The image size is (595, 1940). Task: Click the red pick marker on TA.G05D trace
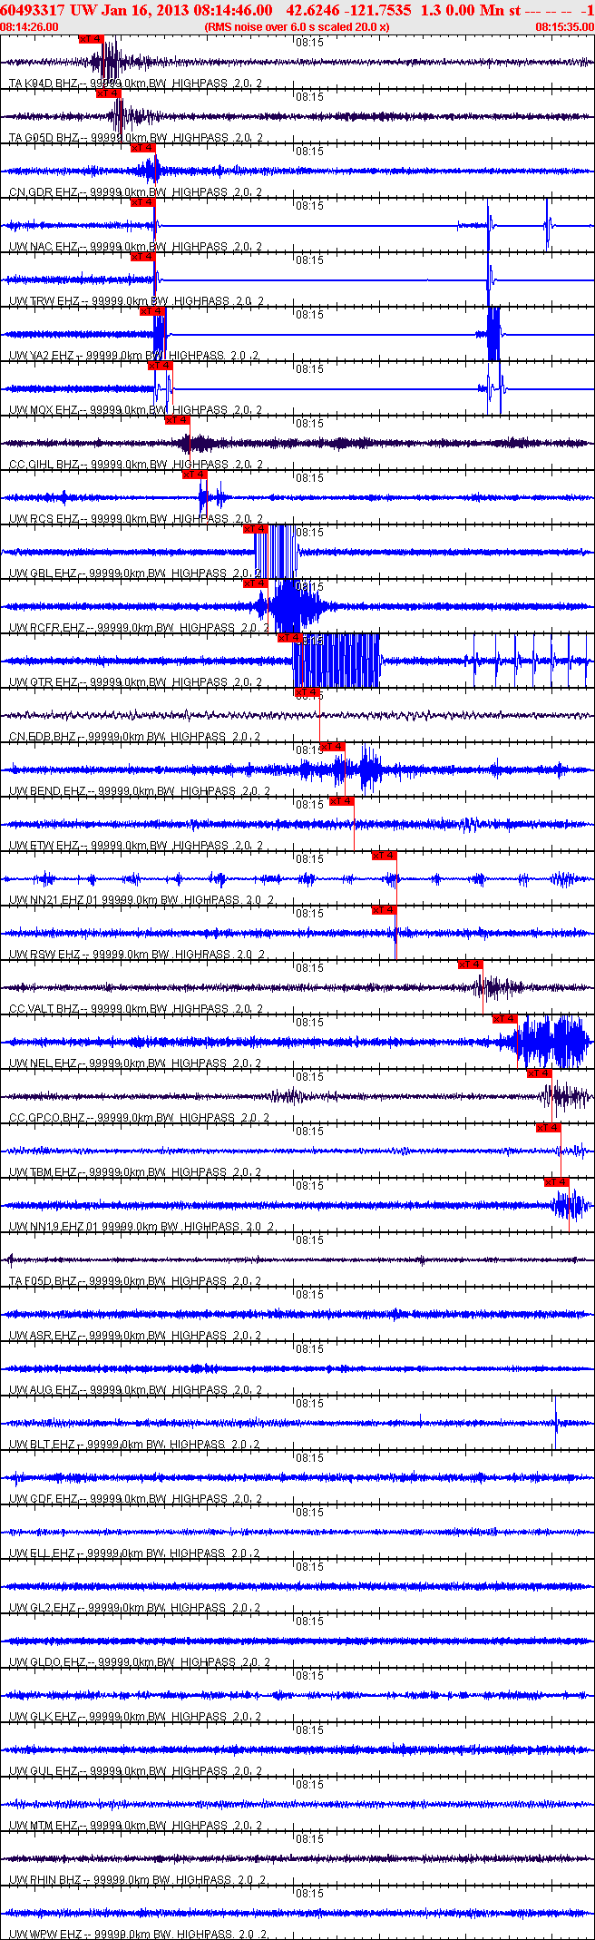tap(108, 93)
